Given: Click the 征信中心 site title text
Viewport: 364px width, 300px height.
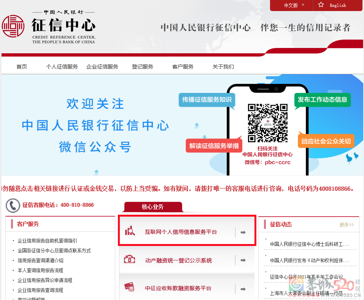Looking at the screenshot, I should coord(64,25).
